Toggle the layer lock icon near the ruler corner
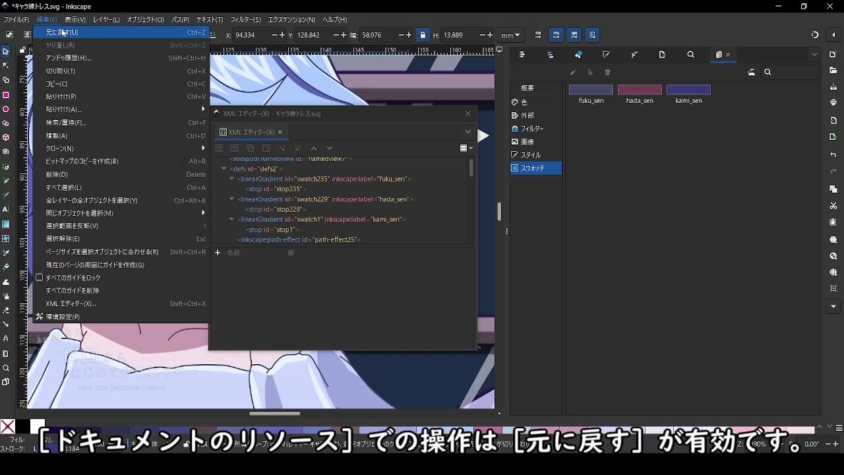 (22, 50)
